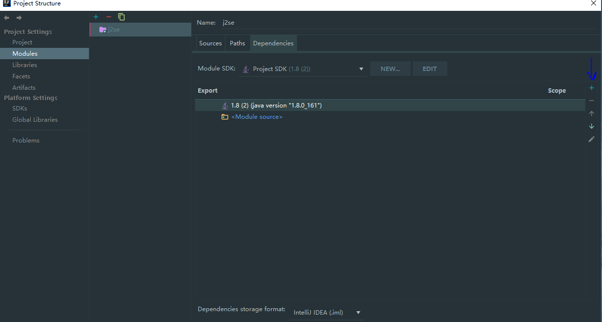Click the Scope column header
This screenshot has height=322, width=602.
pyautogui.click(x=557, y=91)
